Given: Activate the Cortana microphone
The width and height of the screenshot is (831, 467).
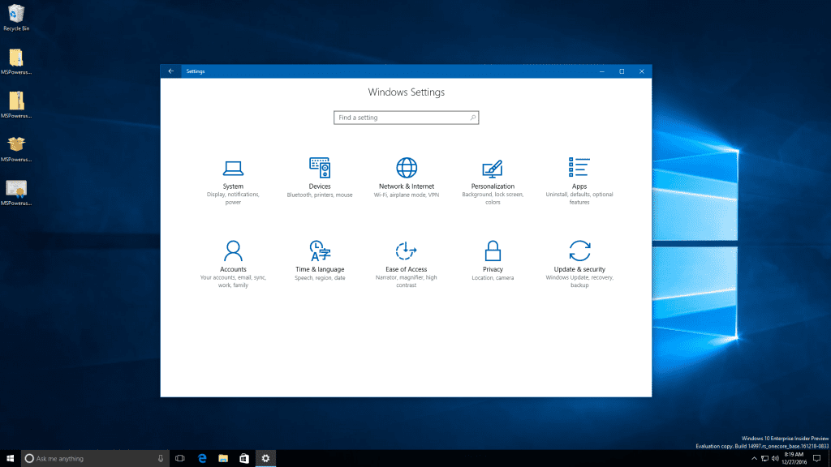Looking at the screenshot, I should [x=161, y=459].
